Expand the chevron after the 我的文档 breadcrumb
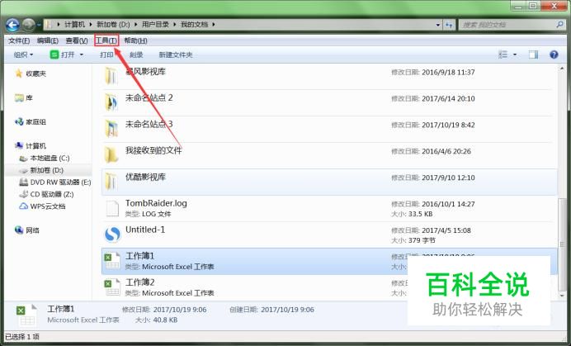The image size is (571, 346). 214,25
